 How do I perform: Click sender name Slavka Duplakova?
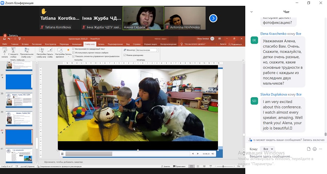tap(273, 94)
